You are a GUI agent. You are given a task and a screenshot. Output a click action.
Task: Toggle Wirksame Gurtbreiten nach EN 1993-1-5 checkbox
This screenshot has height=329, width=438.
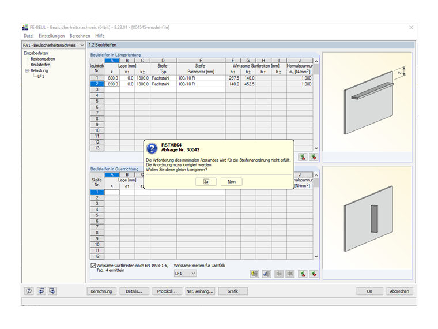[93, 266]
